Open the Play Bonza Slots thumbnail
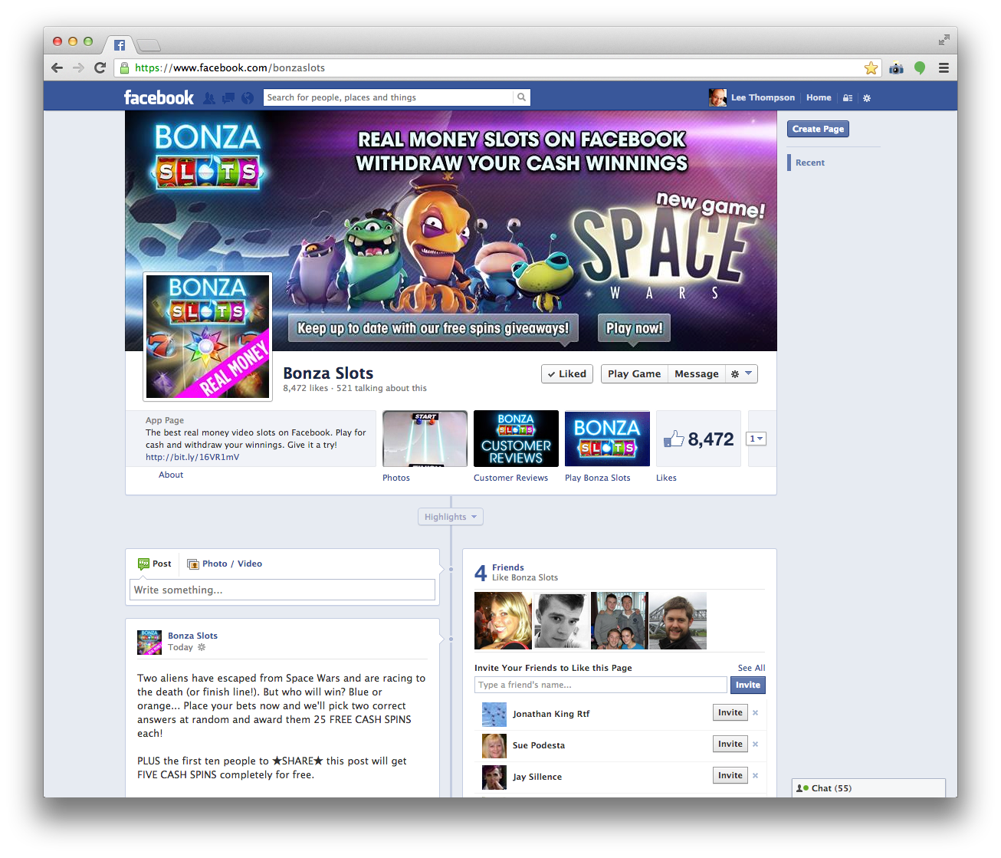This screenshot has width=1001, height=858. (x=607, y=439)
